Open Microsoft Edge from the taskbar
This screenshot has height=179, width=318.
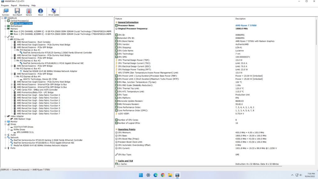click(x=155, y=175)
